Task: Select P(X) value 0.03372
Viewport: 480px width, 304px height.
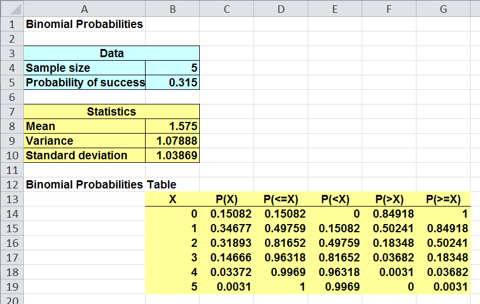Action: coord(227,272)
